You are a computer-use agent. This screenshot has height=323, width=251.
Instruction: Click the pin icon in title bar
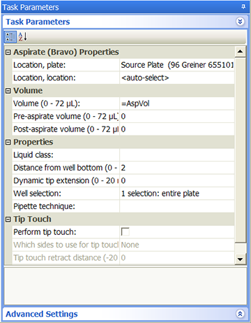[x=243, y=7]
